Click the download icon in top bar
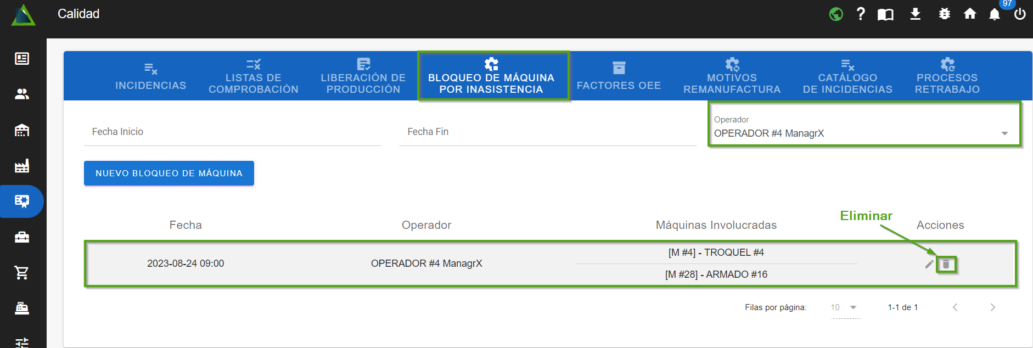Viewport: 1033px width, 348px height. (915, 14)
